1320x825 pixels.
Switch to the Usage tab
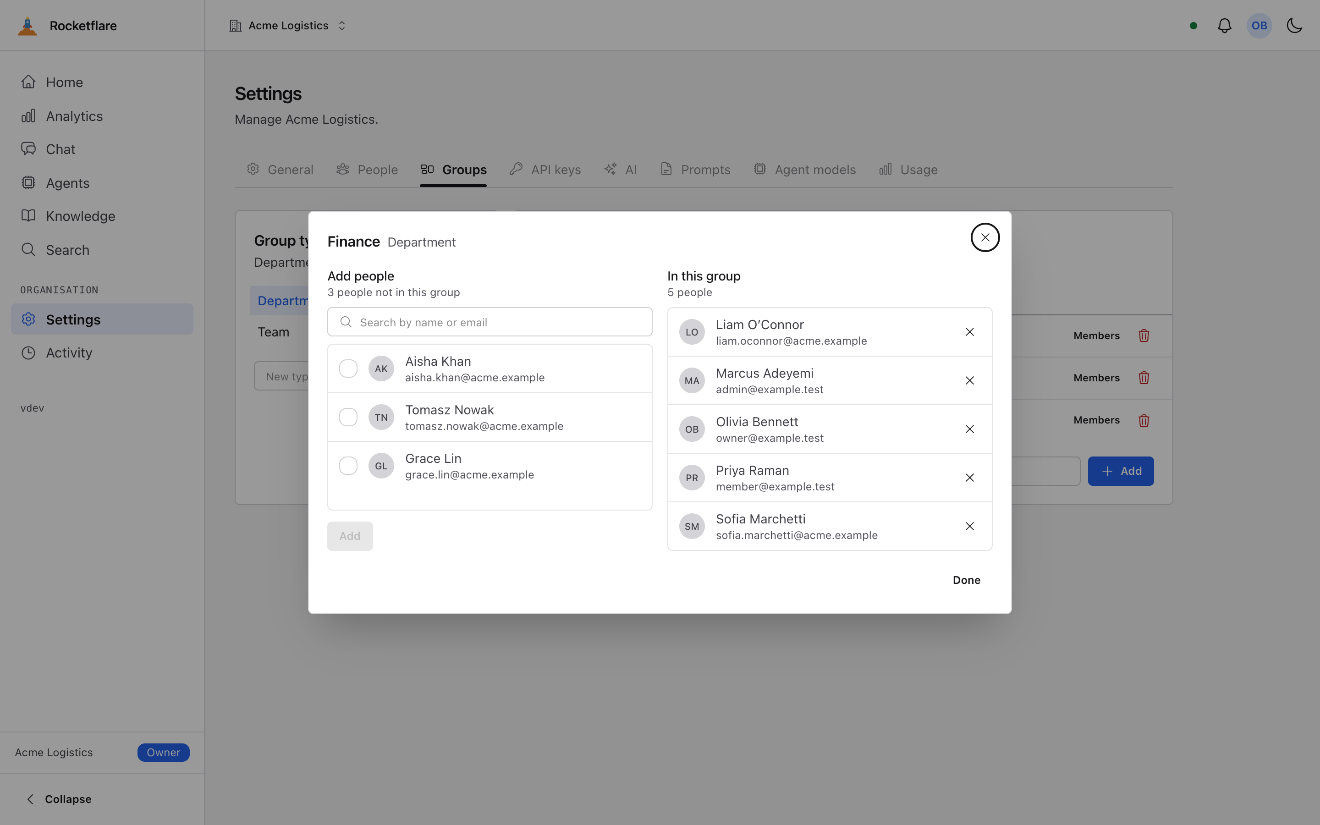point(908,170)
